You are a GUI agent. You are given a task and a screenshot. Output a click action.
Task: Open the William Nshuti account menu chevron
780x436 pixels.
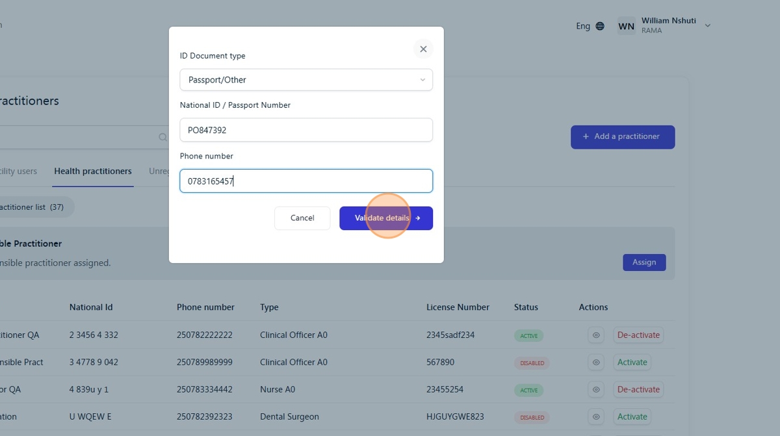pos(708,26)
